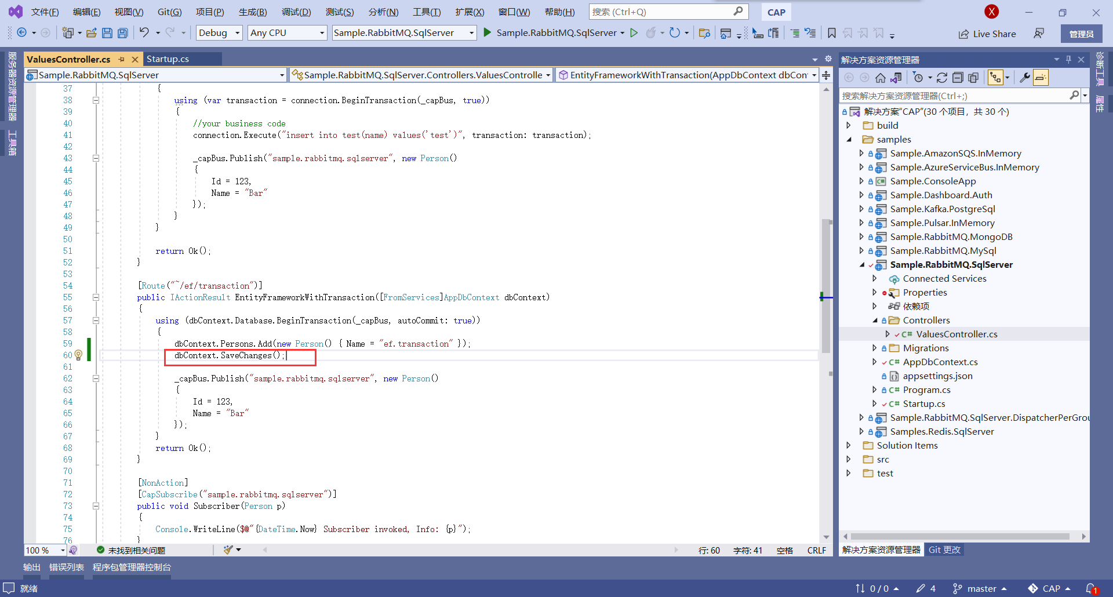Select appsettings.json in Solution Explorer

pyautogui.click(x=937, y=376)
